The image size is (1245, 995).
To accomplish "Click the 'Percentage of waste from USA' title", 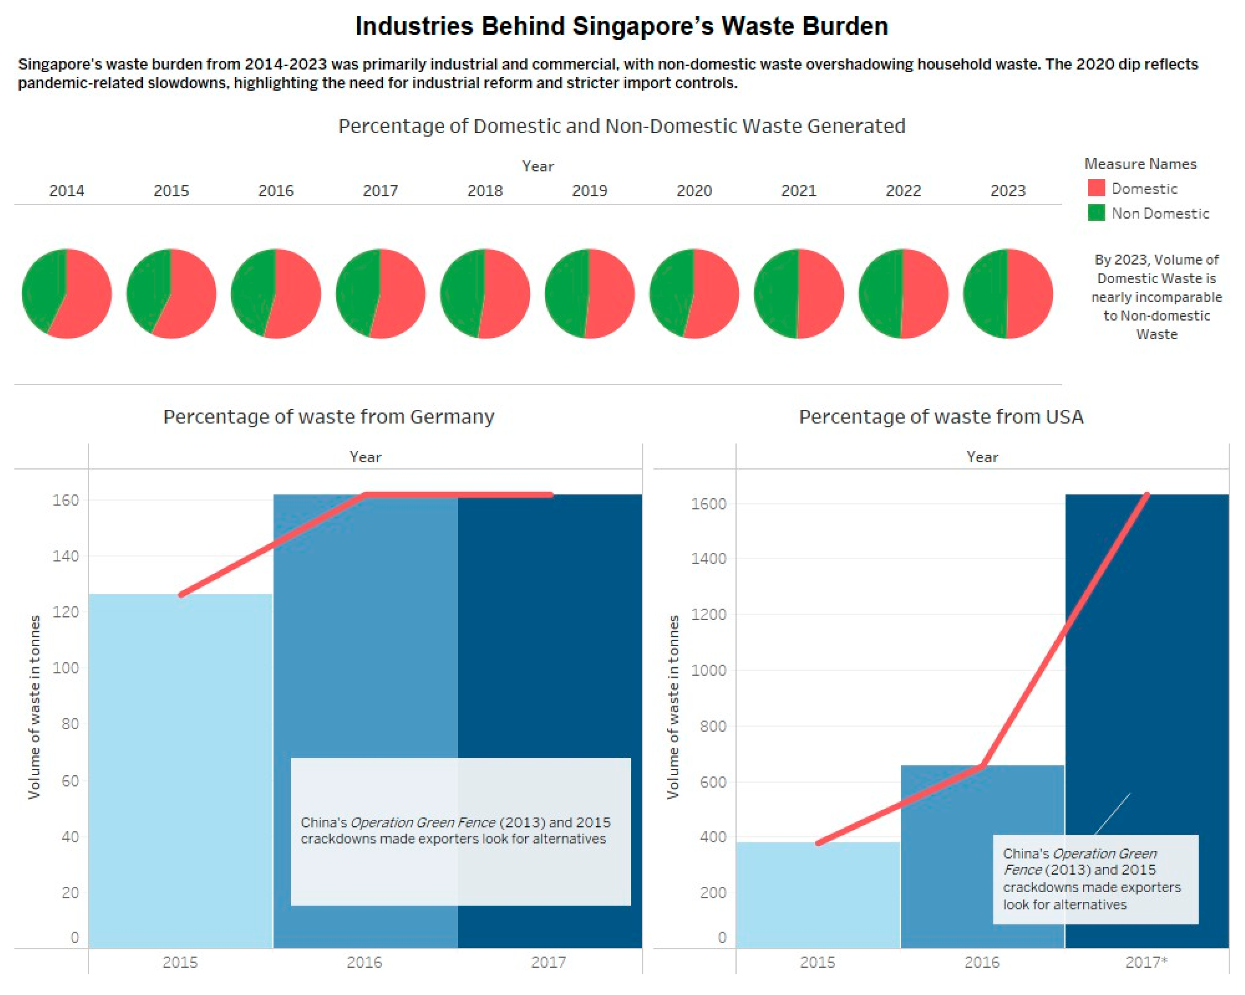I will [941, 416].
